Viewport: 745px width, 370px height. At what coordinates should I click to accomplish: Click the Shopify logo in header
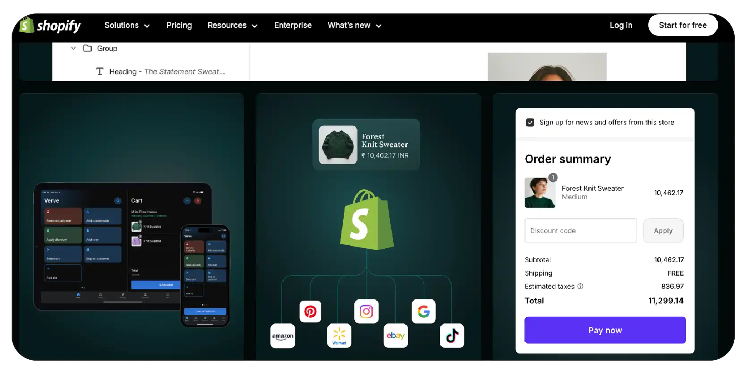(50, 26)
